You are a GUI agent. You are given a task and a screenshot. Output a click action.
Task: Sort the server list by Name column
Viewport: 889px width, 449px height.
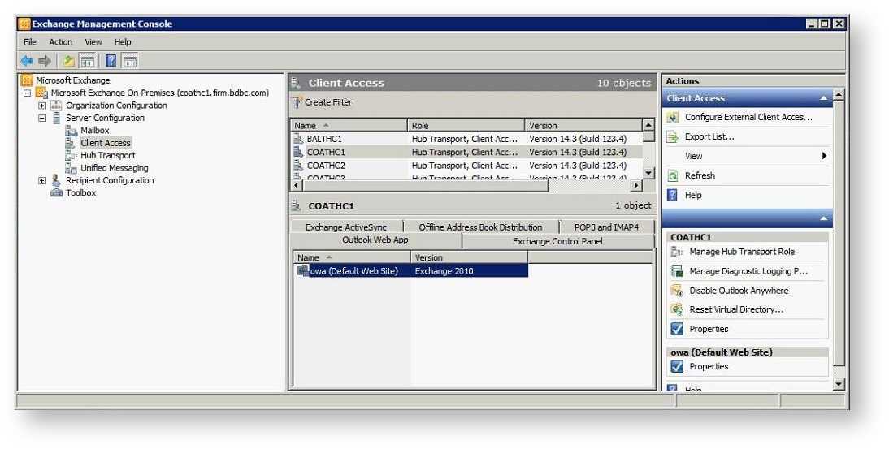click(x=349, y=125)
